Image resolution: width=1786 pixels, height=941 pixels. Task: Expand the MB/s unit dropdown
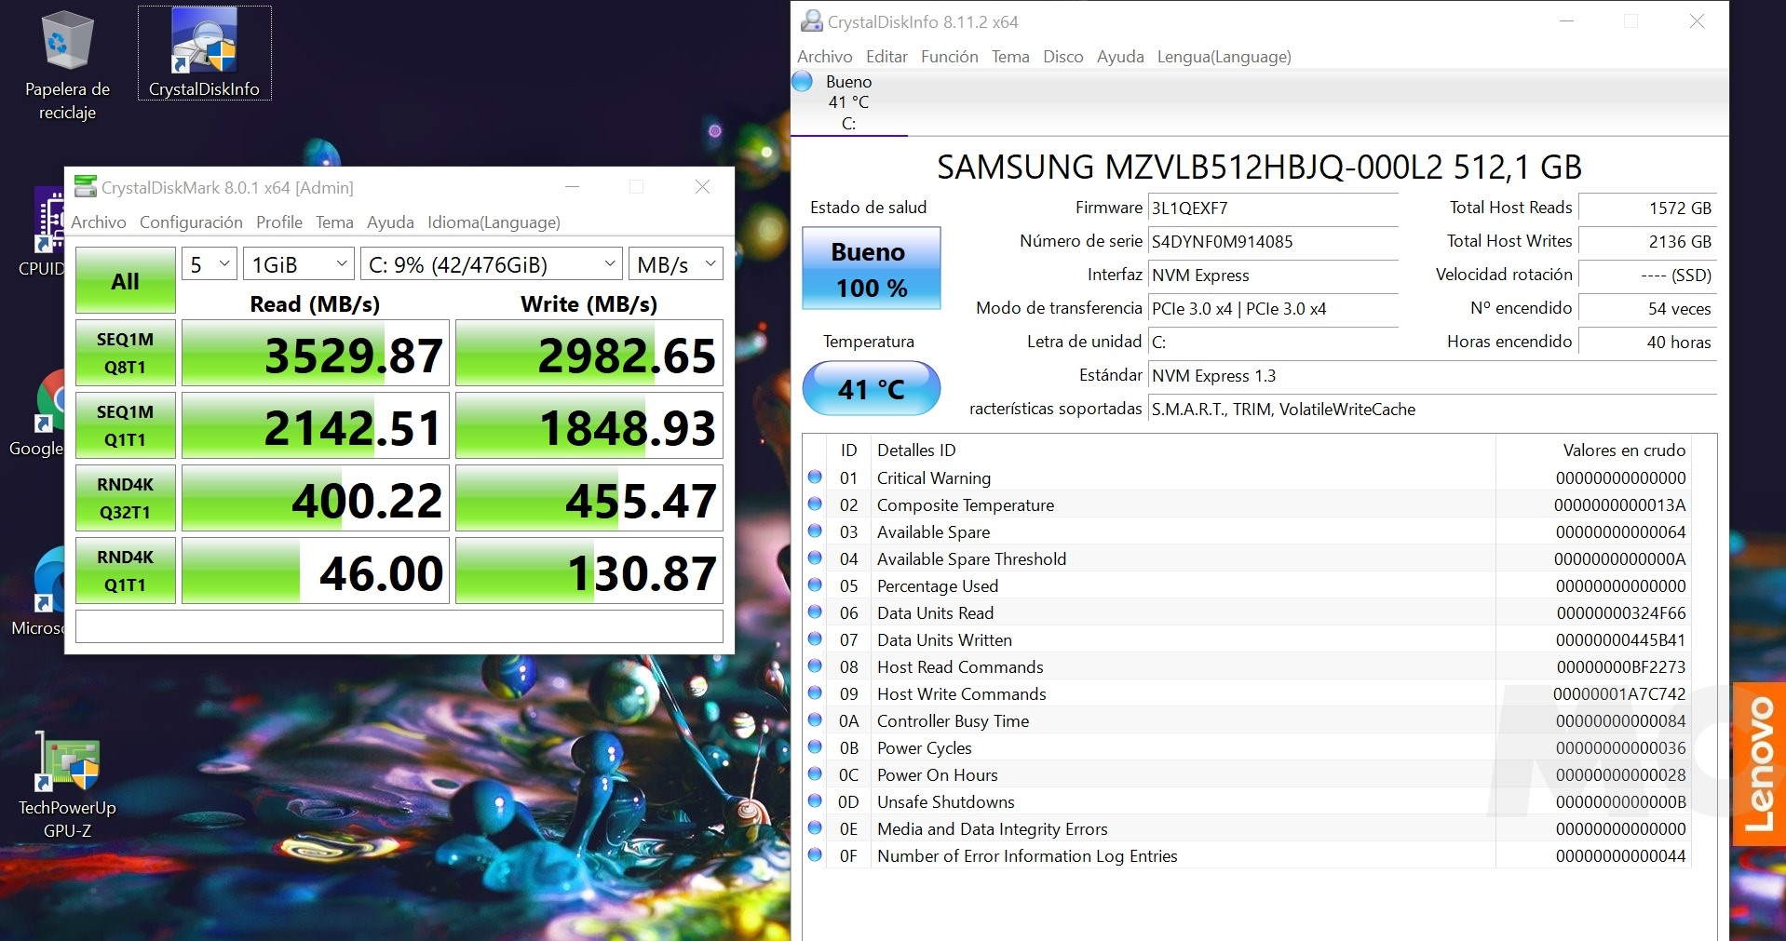(675, 264)
